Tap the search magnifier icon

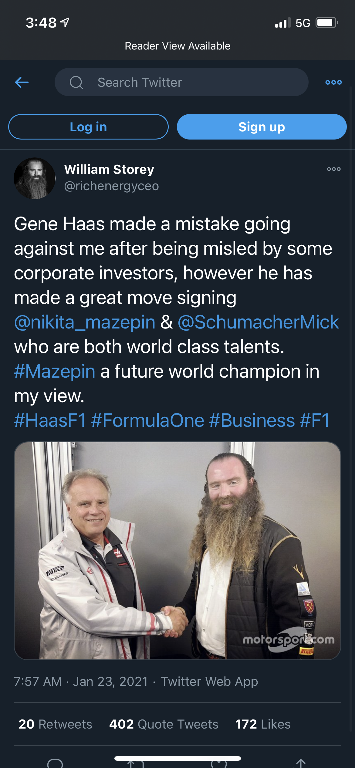[76, 82]
